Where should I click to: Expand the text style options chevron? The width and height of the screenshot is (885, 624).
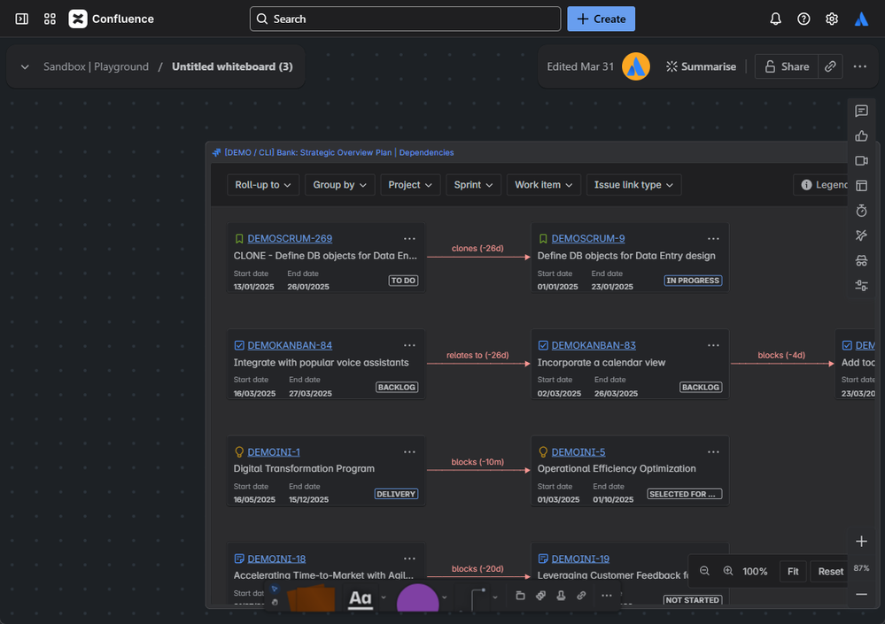pos(384,597)
